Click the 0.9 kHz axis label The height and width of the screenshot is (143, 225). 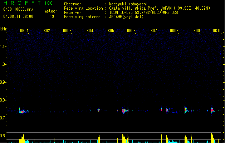(x=3, y=82)
